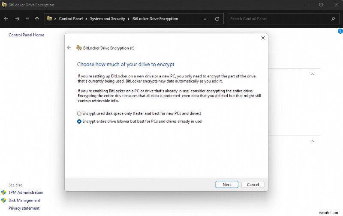Image resolution: width=343 pixels, height=216 pixels.
Task: Select Encrypt used disk space only
Action: click(139, 113)
